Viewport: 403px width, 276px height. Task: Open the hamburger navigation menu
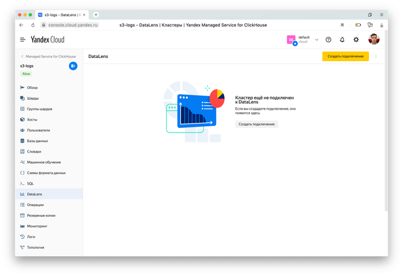22,40
